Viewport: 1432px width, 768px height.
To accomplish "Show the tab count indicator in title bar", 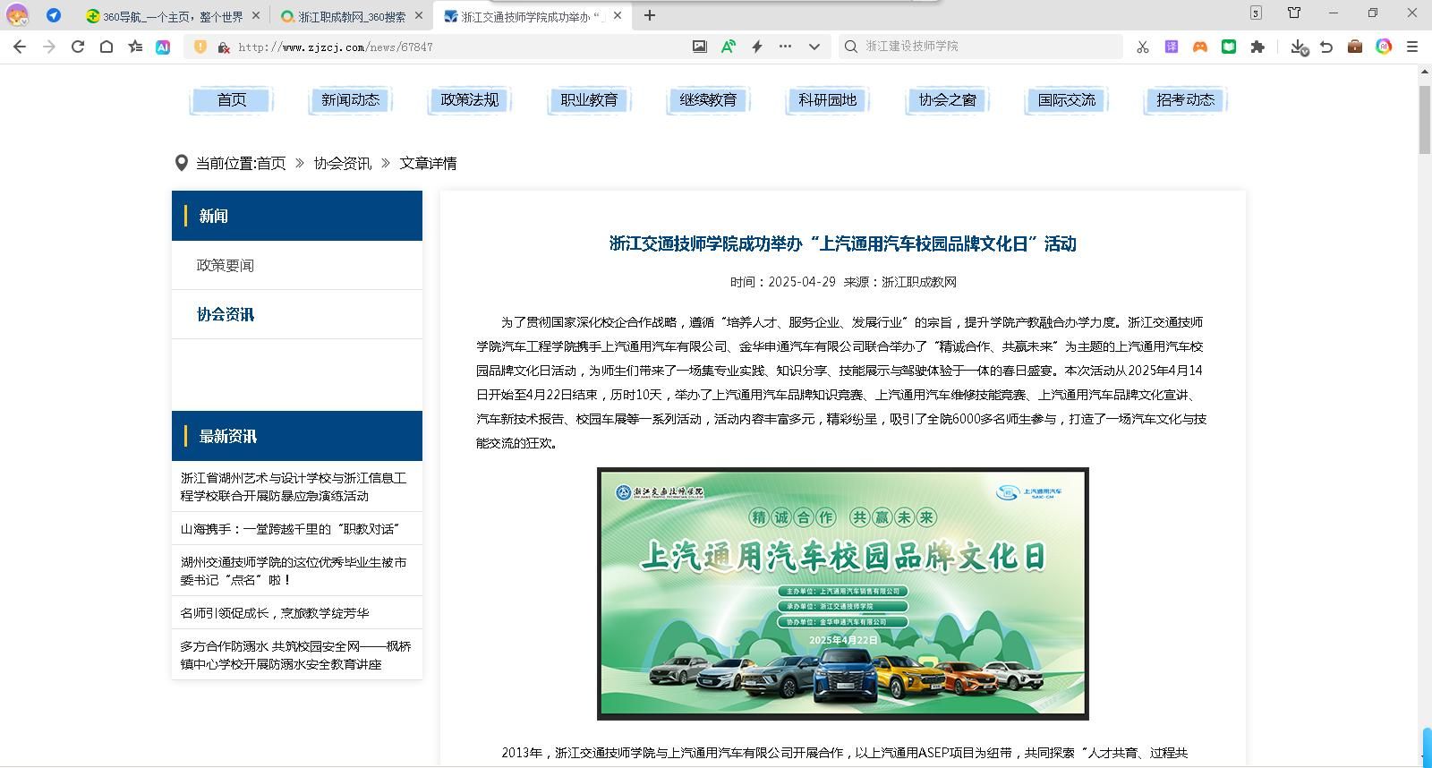I will click(x=1256, y=13).
